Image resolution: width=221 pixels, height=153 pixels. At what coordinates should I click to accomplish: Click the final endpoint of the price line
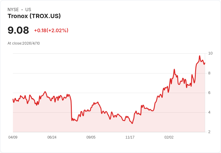[205, 63]
